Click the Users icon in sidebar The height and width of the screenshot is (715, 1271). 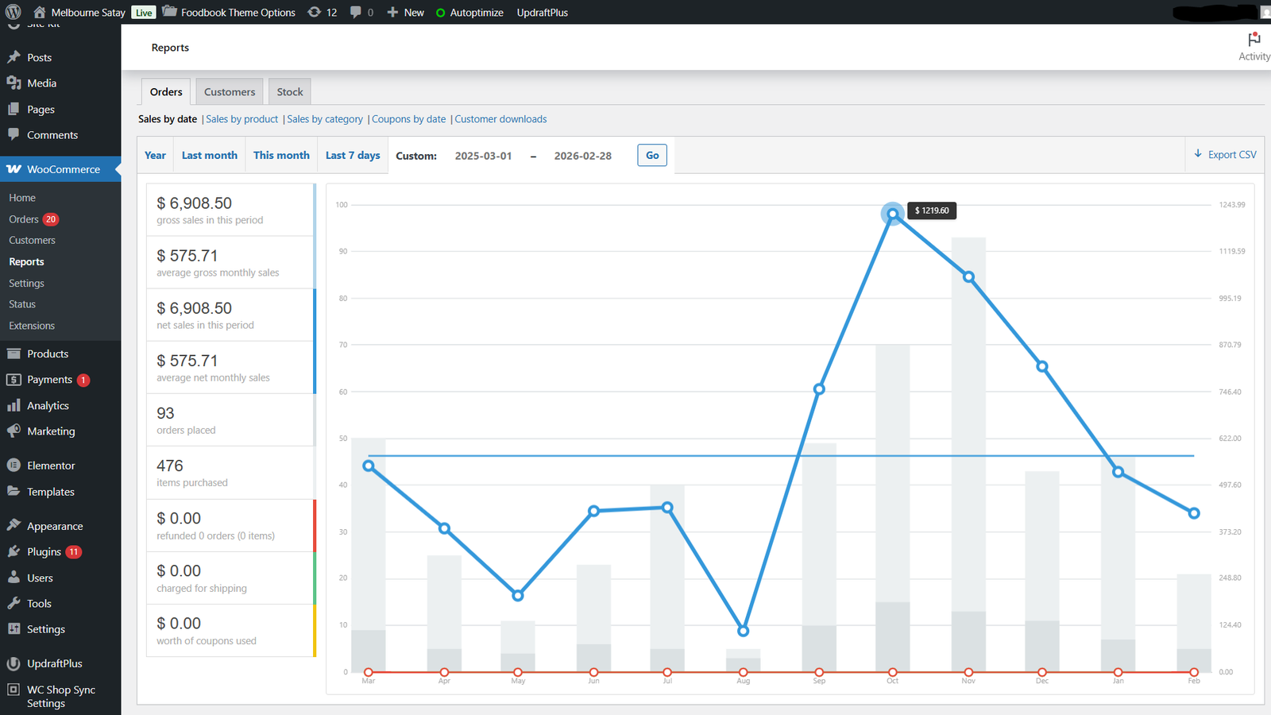pos(14,578)
